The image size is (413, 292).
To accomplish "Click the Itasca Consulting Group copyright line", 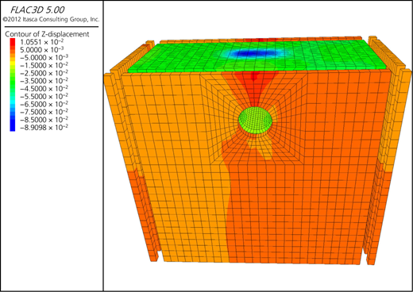I will (x=51, y=19).
